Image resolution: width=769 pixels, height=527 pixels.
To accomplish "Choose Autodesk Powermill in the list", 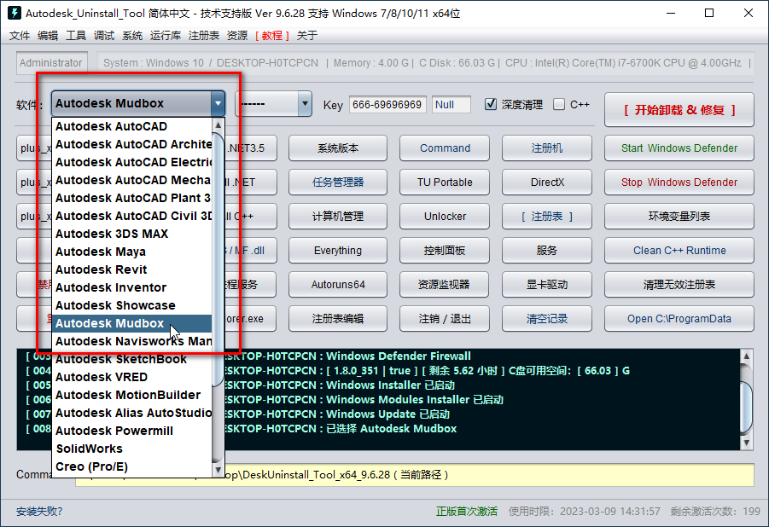I will (132, 431).
